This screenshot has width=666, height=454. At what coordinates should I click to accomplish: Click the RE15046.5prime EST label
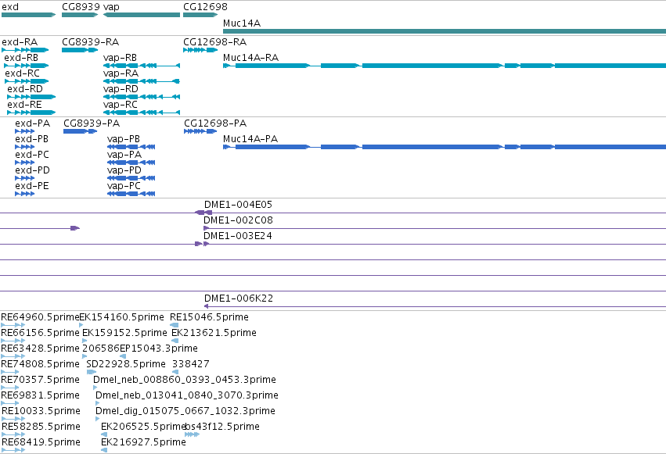coord(209,317)
